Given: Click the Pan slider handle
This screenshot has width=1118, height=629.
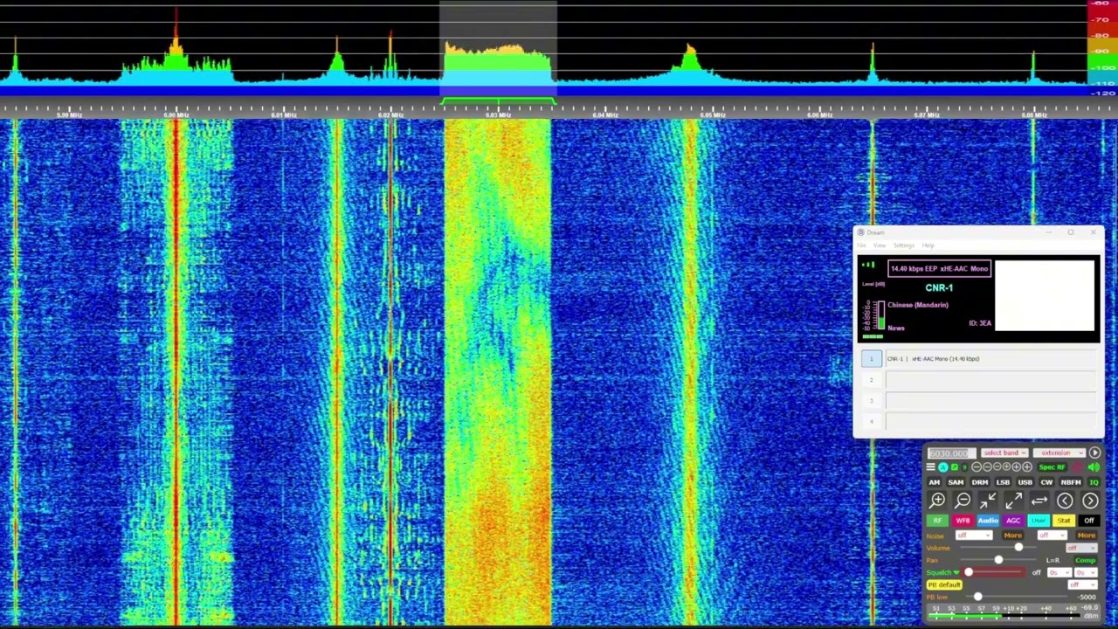Looking at the screenshot, I should click(x=998, y=560).
